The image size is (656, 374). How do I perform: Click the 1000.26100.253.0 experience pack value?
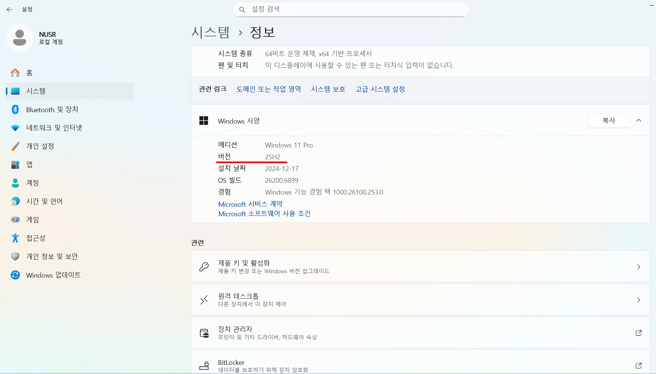point(358,192)
